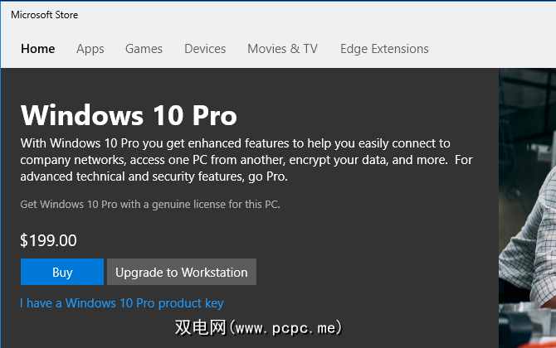556x348 pixels.
Task: Click the dark panel space right of Upgrade button
Action: (373, 272)
